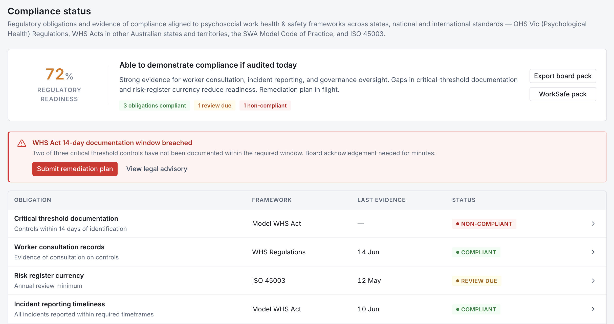
Task: Click the ISO 45003 framework cell
Action: click(269, 281)
